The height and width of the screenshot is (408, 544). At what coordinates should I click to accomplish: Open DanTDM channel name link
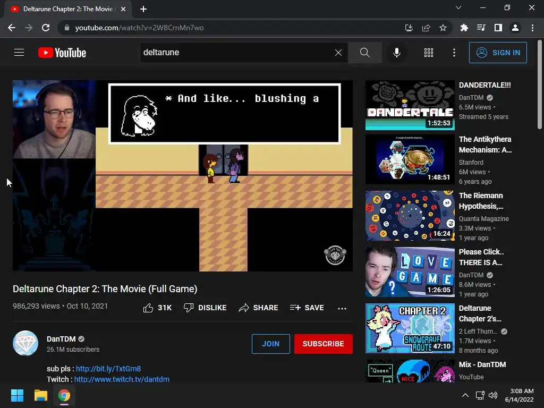pos(61,339)
